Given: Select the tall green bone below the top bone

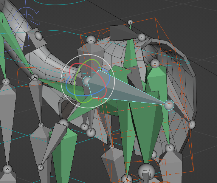Looking at the screenshot, I should (130, 54).
